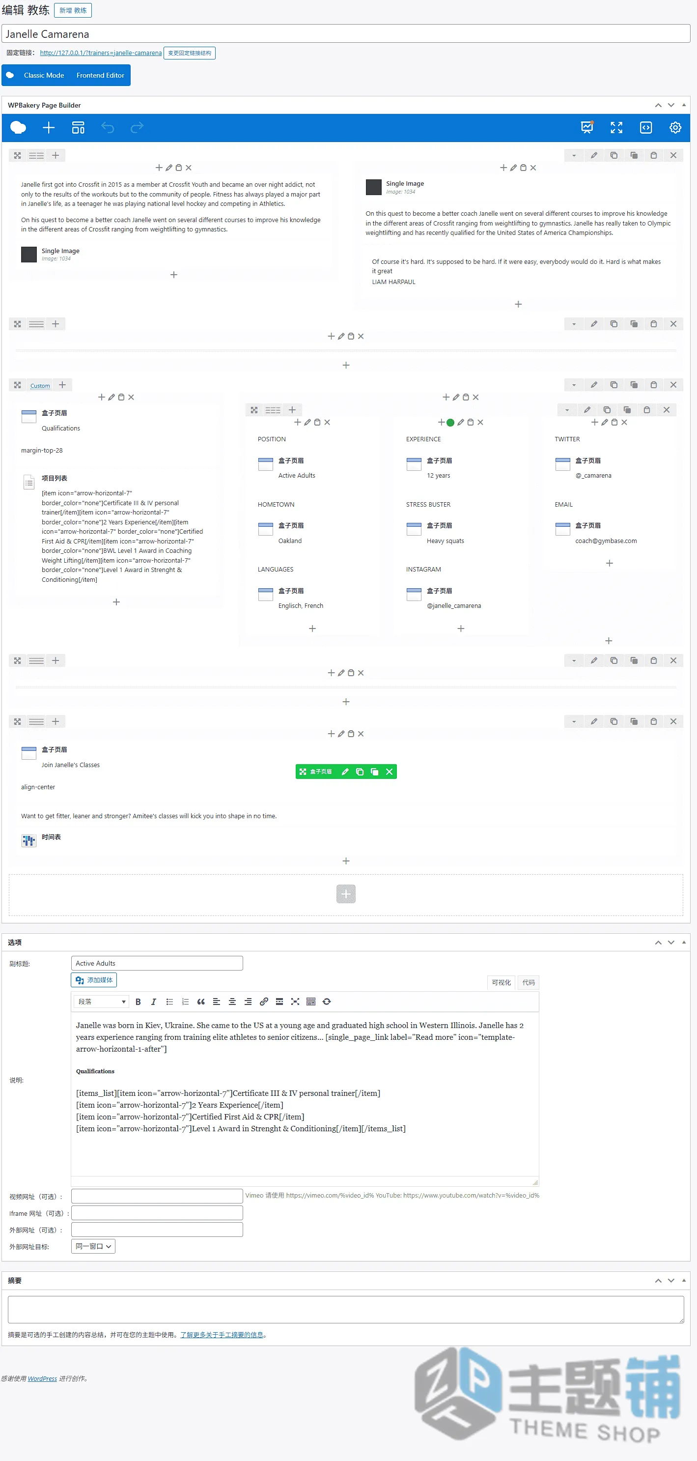The height and width of the screenshot is (1461, 697).
Task: Collapse the 选项 options metabox
Action: (684, 942)
